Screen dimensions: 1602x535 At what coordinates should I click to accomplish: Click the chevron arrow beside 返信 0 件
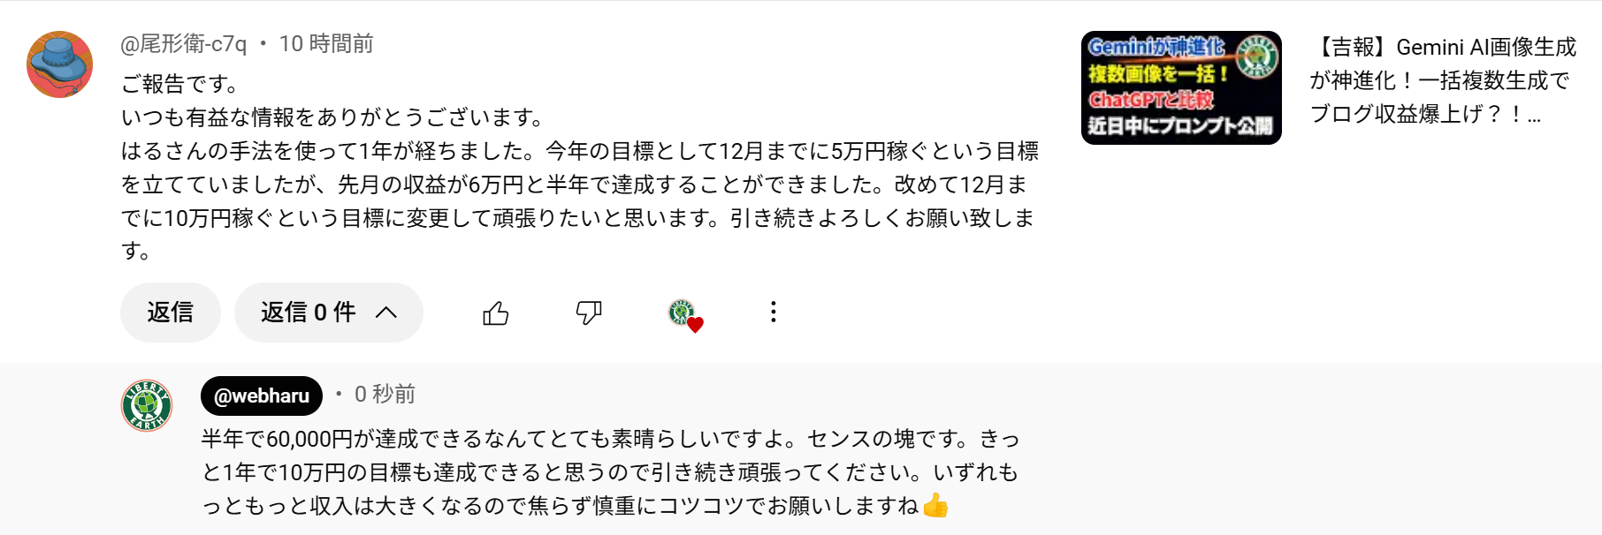[x=386, y=313]
